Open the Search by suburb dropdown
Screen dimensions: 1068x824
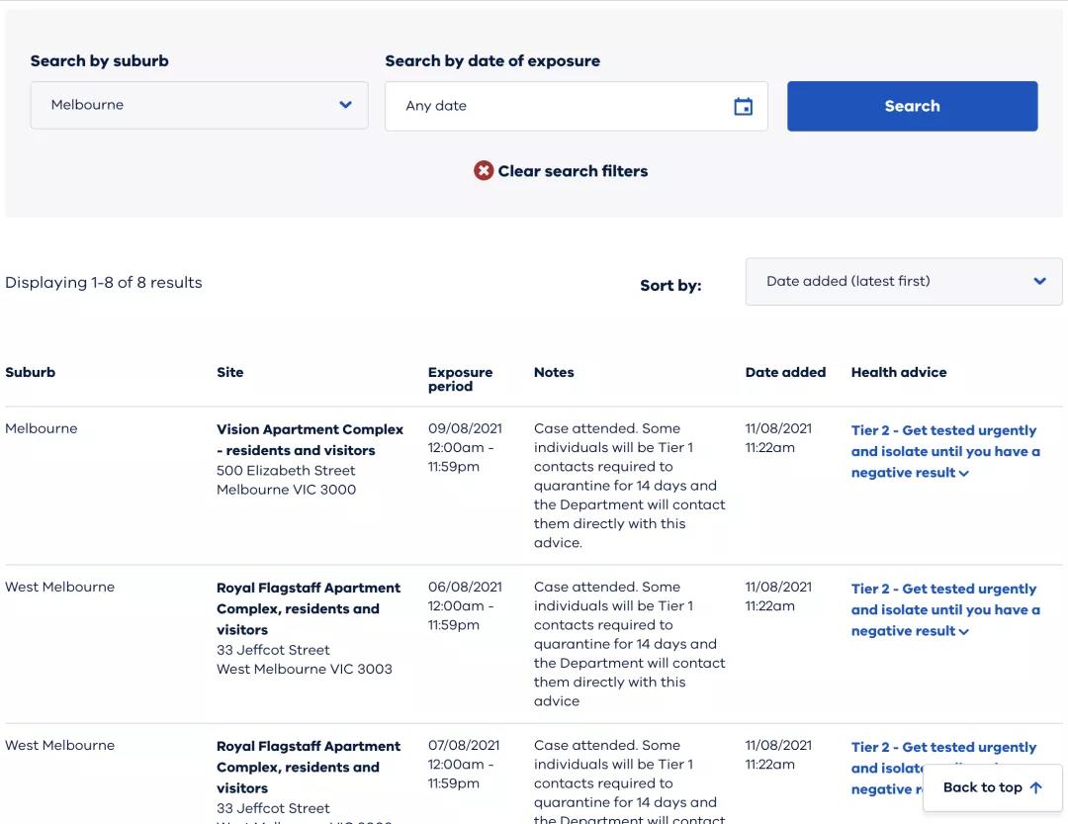[x=199, y=105]
